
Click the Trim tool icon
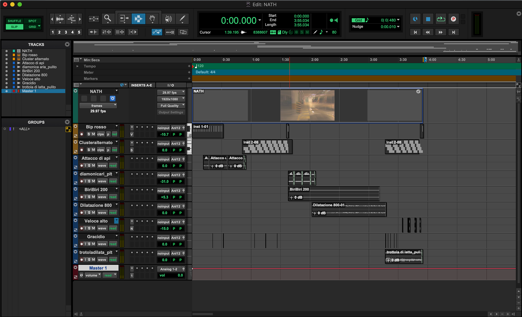(124, 19)
